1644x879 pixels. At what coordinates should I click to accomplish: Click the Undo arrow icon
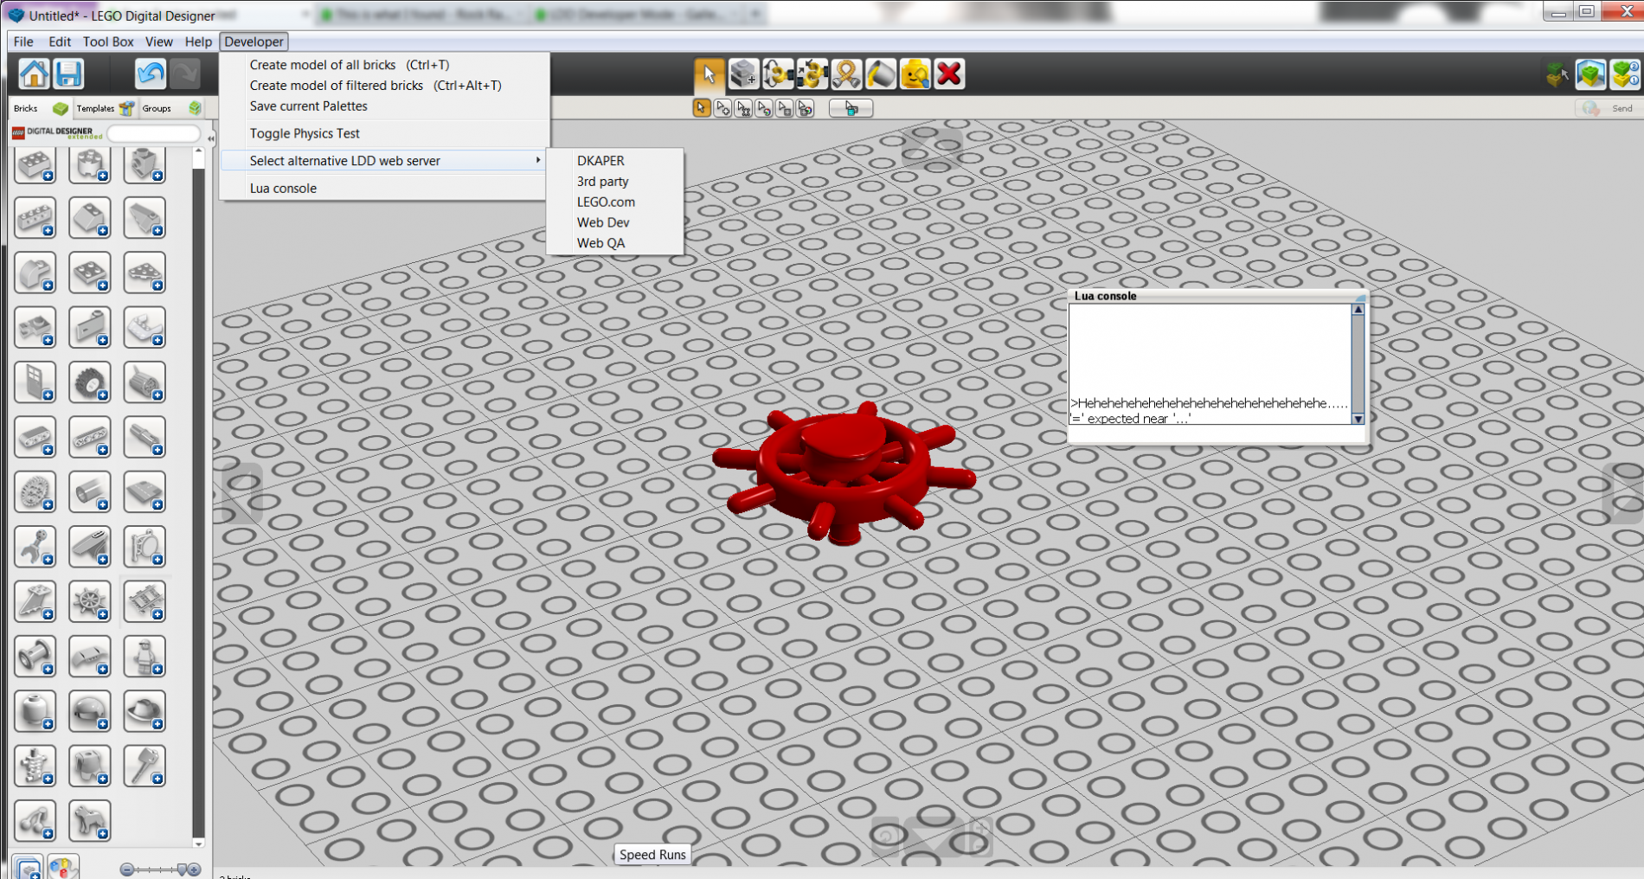[x=151, y=74]
